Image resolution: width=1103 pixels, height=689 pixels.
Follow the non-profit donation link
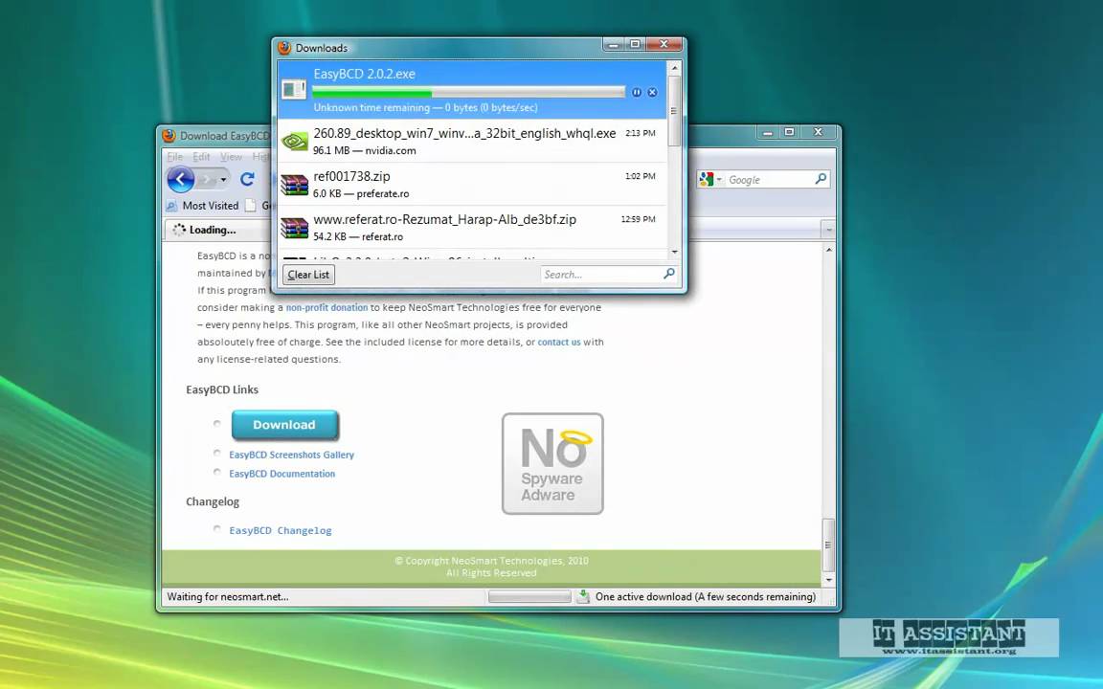tap(326, 307)
